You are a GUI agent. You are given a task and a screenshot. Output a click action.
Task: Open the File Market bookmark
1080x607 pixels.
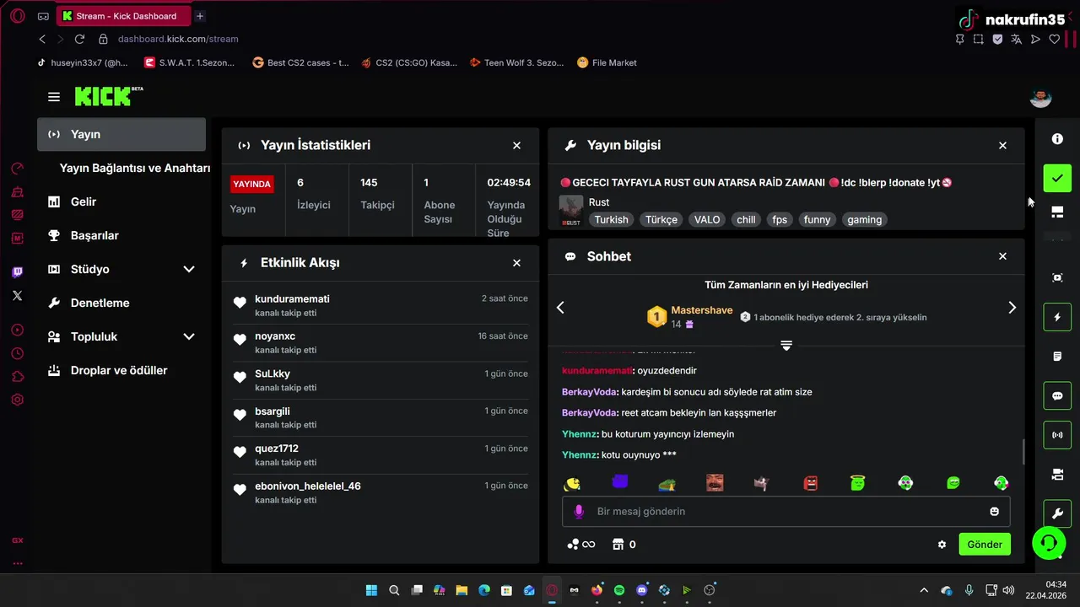click(x=607, y=62)
